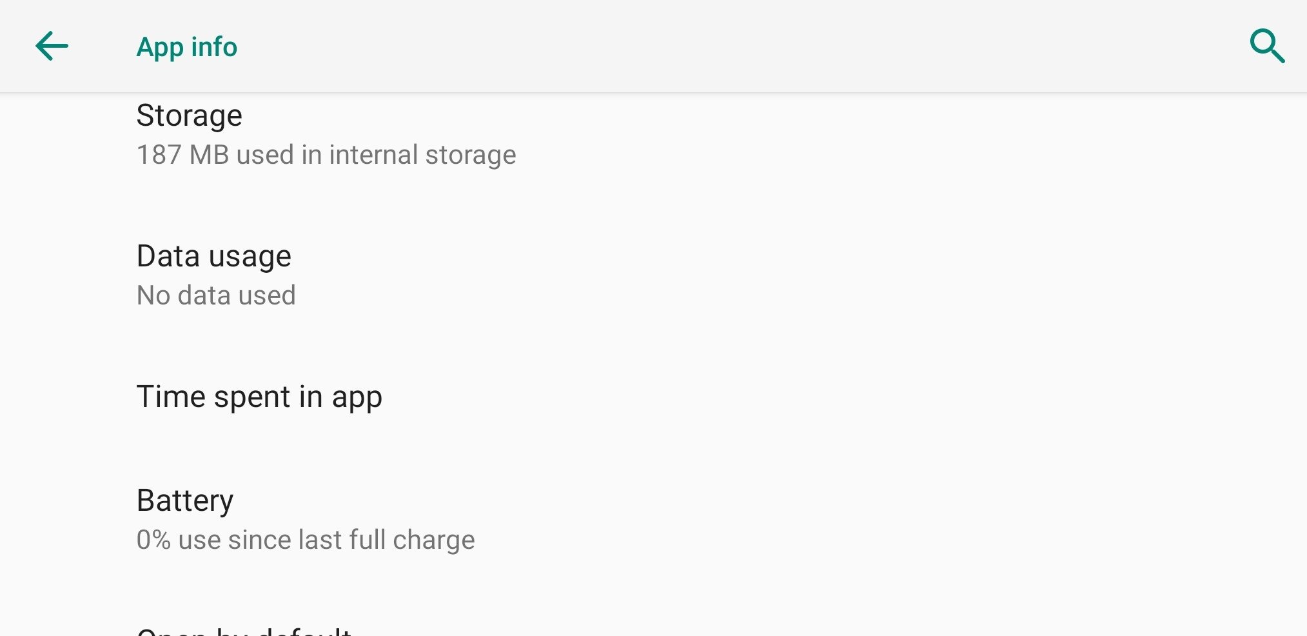The width and height of the screenshot is (1307, 636).
Task: Open the Data usage entry
Action: point(214,257)
